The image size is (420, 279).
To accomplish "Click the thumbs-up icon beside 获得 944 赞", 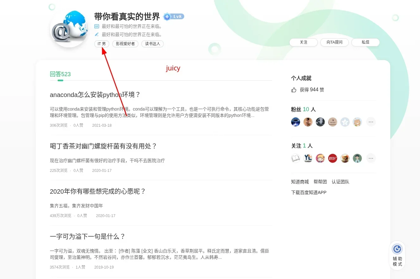I will pyautogui.click(x=294, y=90).
